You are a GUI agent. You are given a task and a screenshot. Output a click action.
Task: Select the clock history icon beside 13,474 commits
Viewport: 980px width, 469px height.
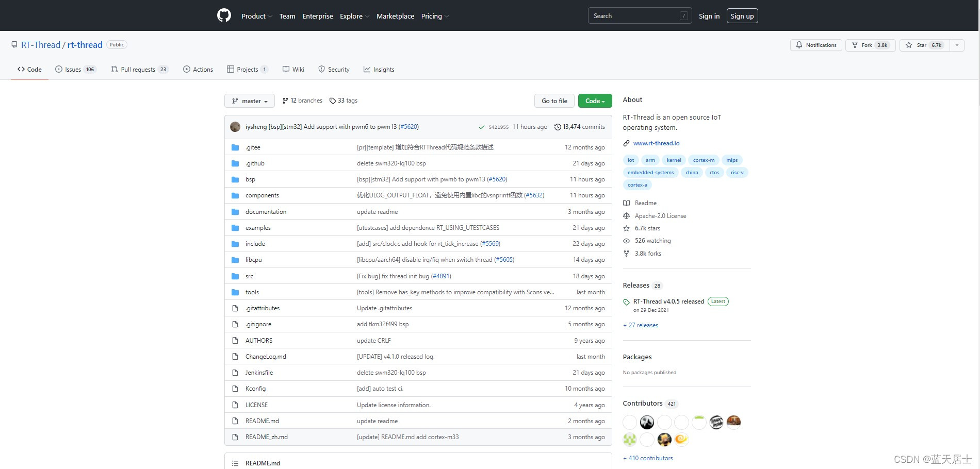[558, 127]
